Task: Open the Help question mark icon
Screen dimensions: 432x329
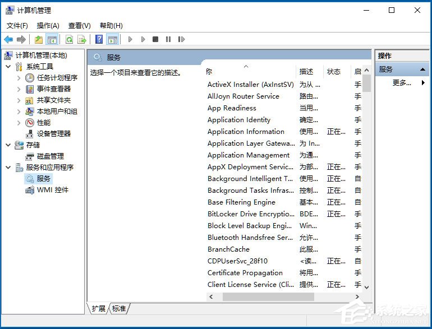Action: 99,39
